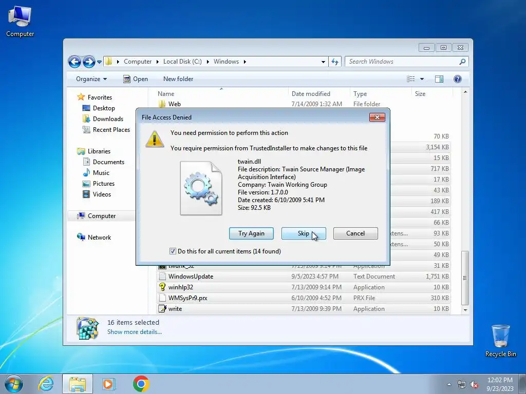This screenshot has width=526, height=394.
Task: Click the Skip button in the dialog
Action: coord(304,233)
